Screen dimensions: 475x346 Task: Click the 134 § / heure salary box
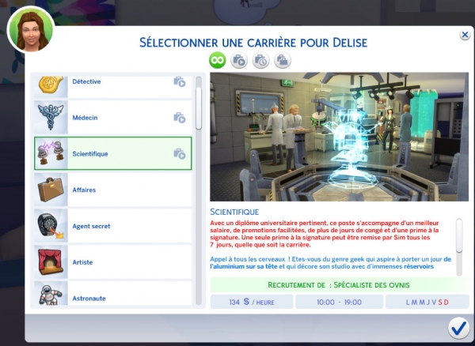coord(252,302)
